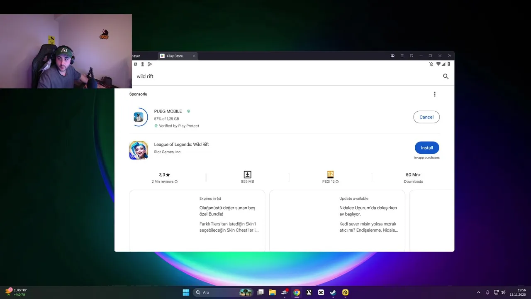The height and width of the screenshot is (299, 531).
Task: Click the search magnifier icon in Play Store
Action: point(446,76)
